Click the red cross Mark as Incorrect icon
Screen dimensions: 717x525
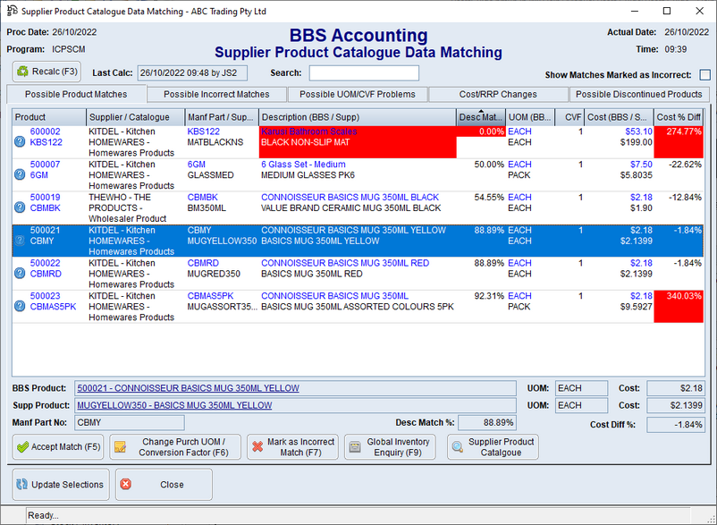pyautogui.click(x=257, y=447)
